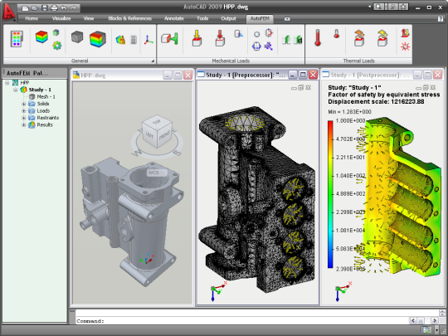The height and width of the screenshot is (336, 448).
Task: Click the large red thermometer temperature icon
Action: [318, 37]
